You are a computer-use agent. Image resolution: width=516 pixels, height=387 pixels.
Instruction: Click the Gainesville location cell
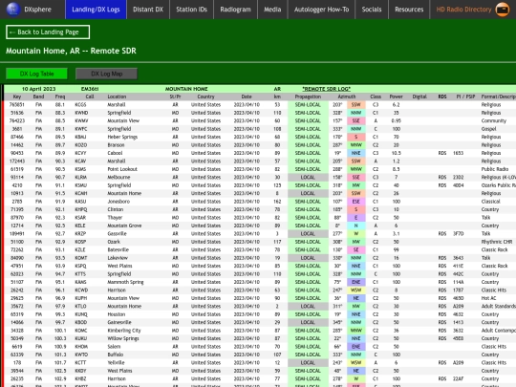119,323
